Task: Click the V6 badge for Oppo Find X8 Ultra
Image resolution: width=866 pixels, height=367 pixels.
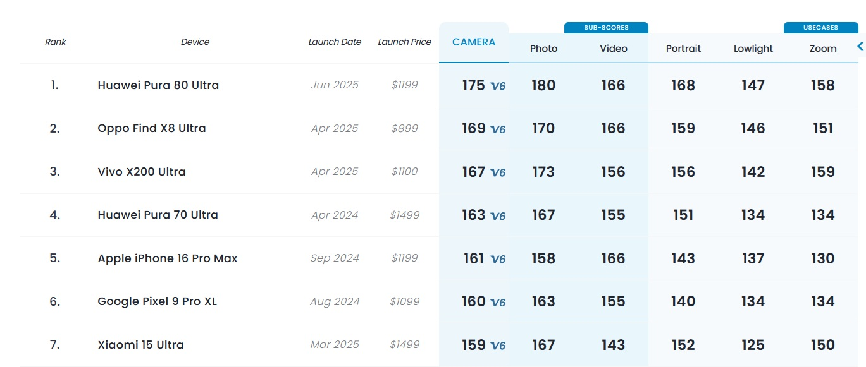Action: point(498,129)
